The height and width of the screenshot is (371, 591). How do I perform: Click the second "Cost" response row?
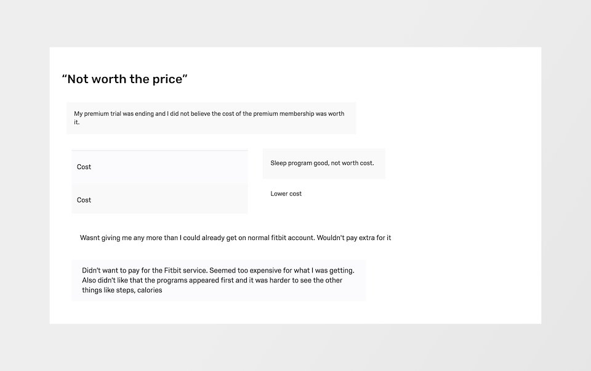point(160,199)
